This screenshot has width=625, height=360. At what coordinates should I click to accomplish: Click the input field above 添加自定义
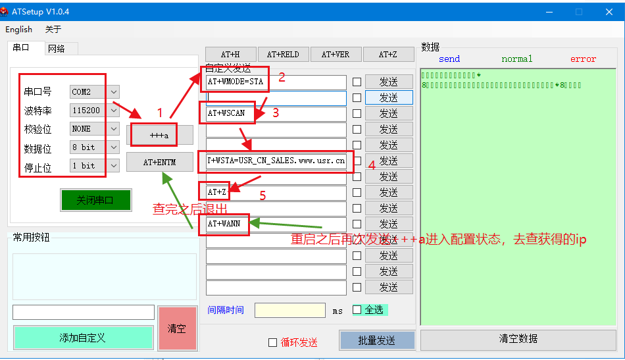click(84, 312)
